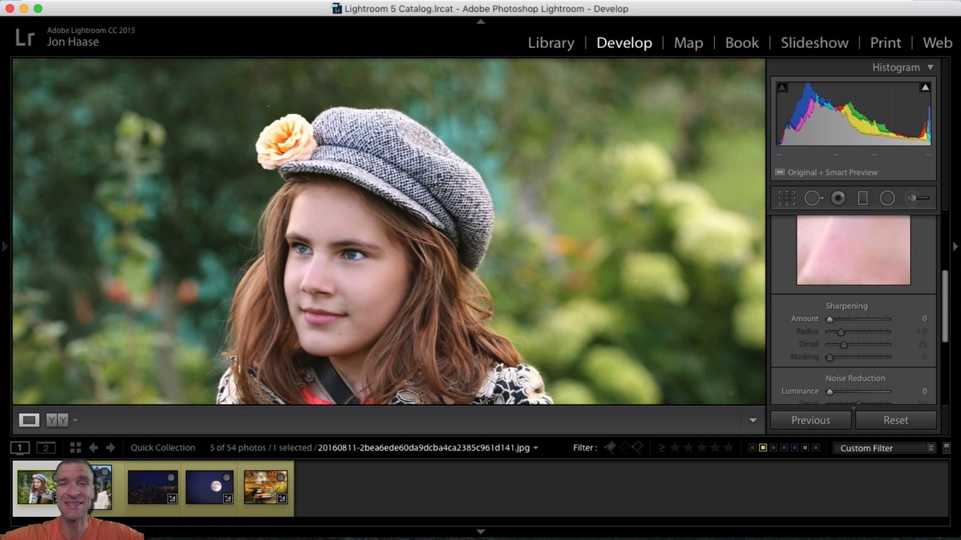Filter by flagged photos
The width and height of the screenshot is (961, 540).
pos(610,448)
